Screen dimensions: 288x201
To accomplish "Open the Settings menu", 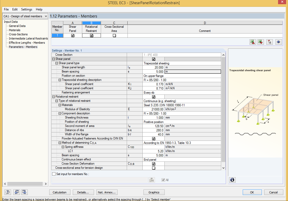I will (x=27, y=9).
